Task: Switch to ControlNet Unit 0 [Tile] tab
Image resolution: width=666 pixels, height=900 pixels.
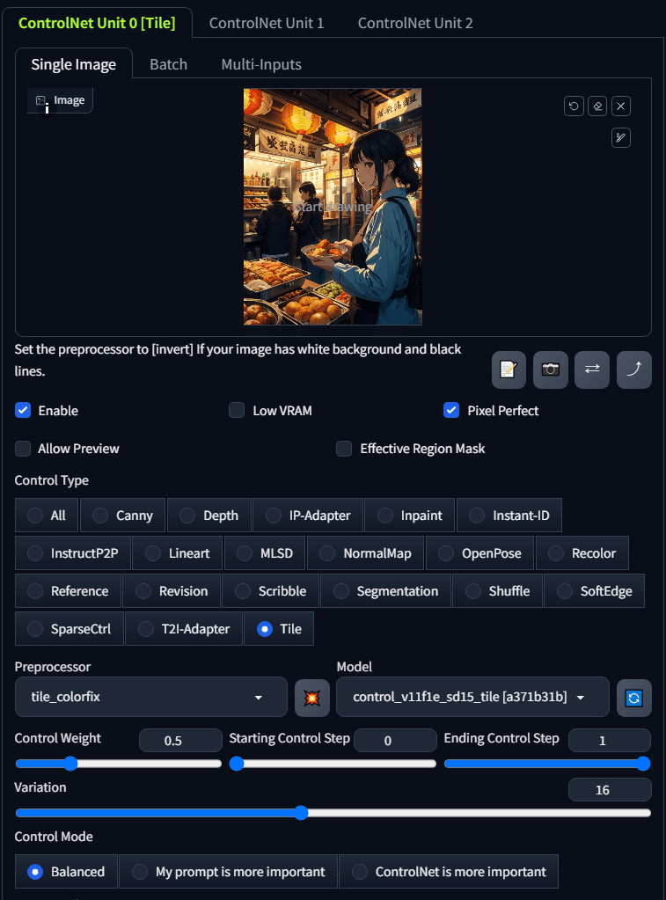Action: [x=97, y=23]
